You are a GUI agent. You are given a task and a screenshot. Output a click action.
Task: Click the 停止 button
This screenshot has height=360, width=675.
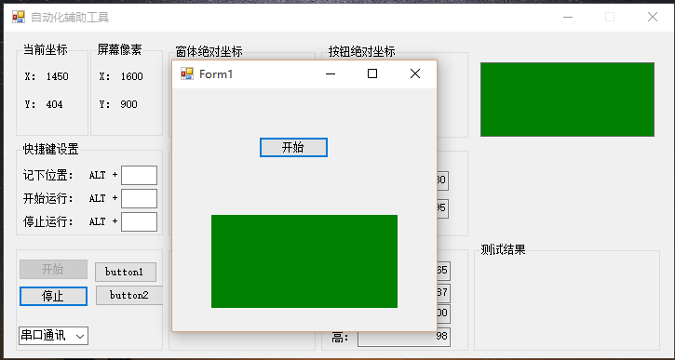click(53, 297)
